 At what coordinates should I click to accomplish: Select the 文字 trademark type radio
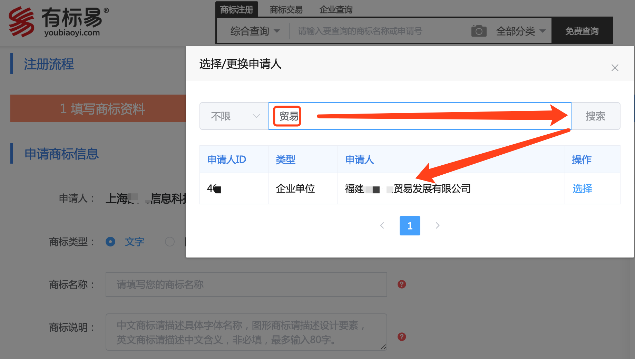pyautogui.click(x=110, y=242)
